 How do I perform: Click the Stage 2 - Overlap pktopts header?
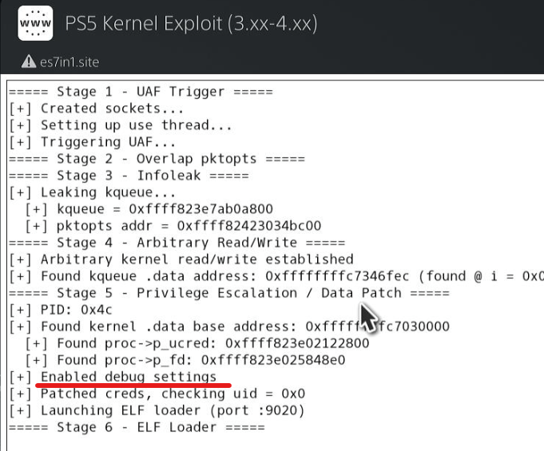[157, 159]
